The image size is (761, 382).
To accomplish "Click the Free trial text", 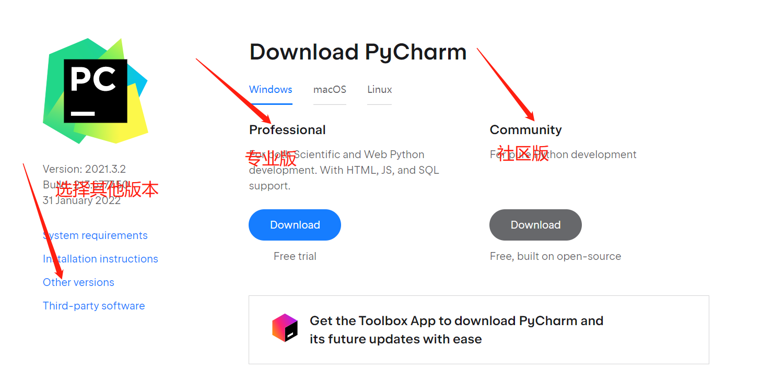I will [x=295, y=256].
